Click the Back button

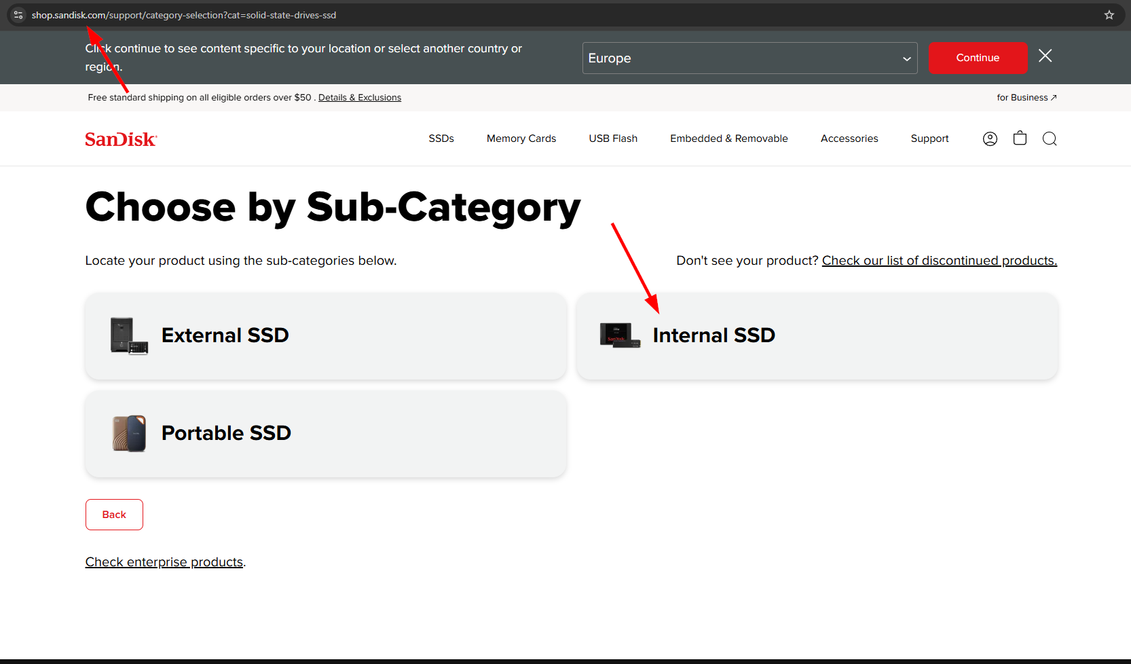pos(114,515)
